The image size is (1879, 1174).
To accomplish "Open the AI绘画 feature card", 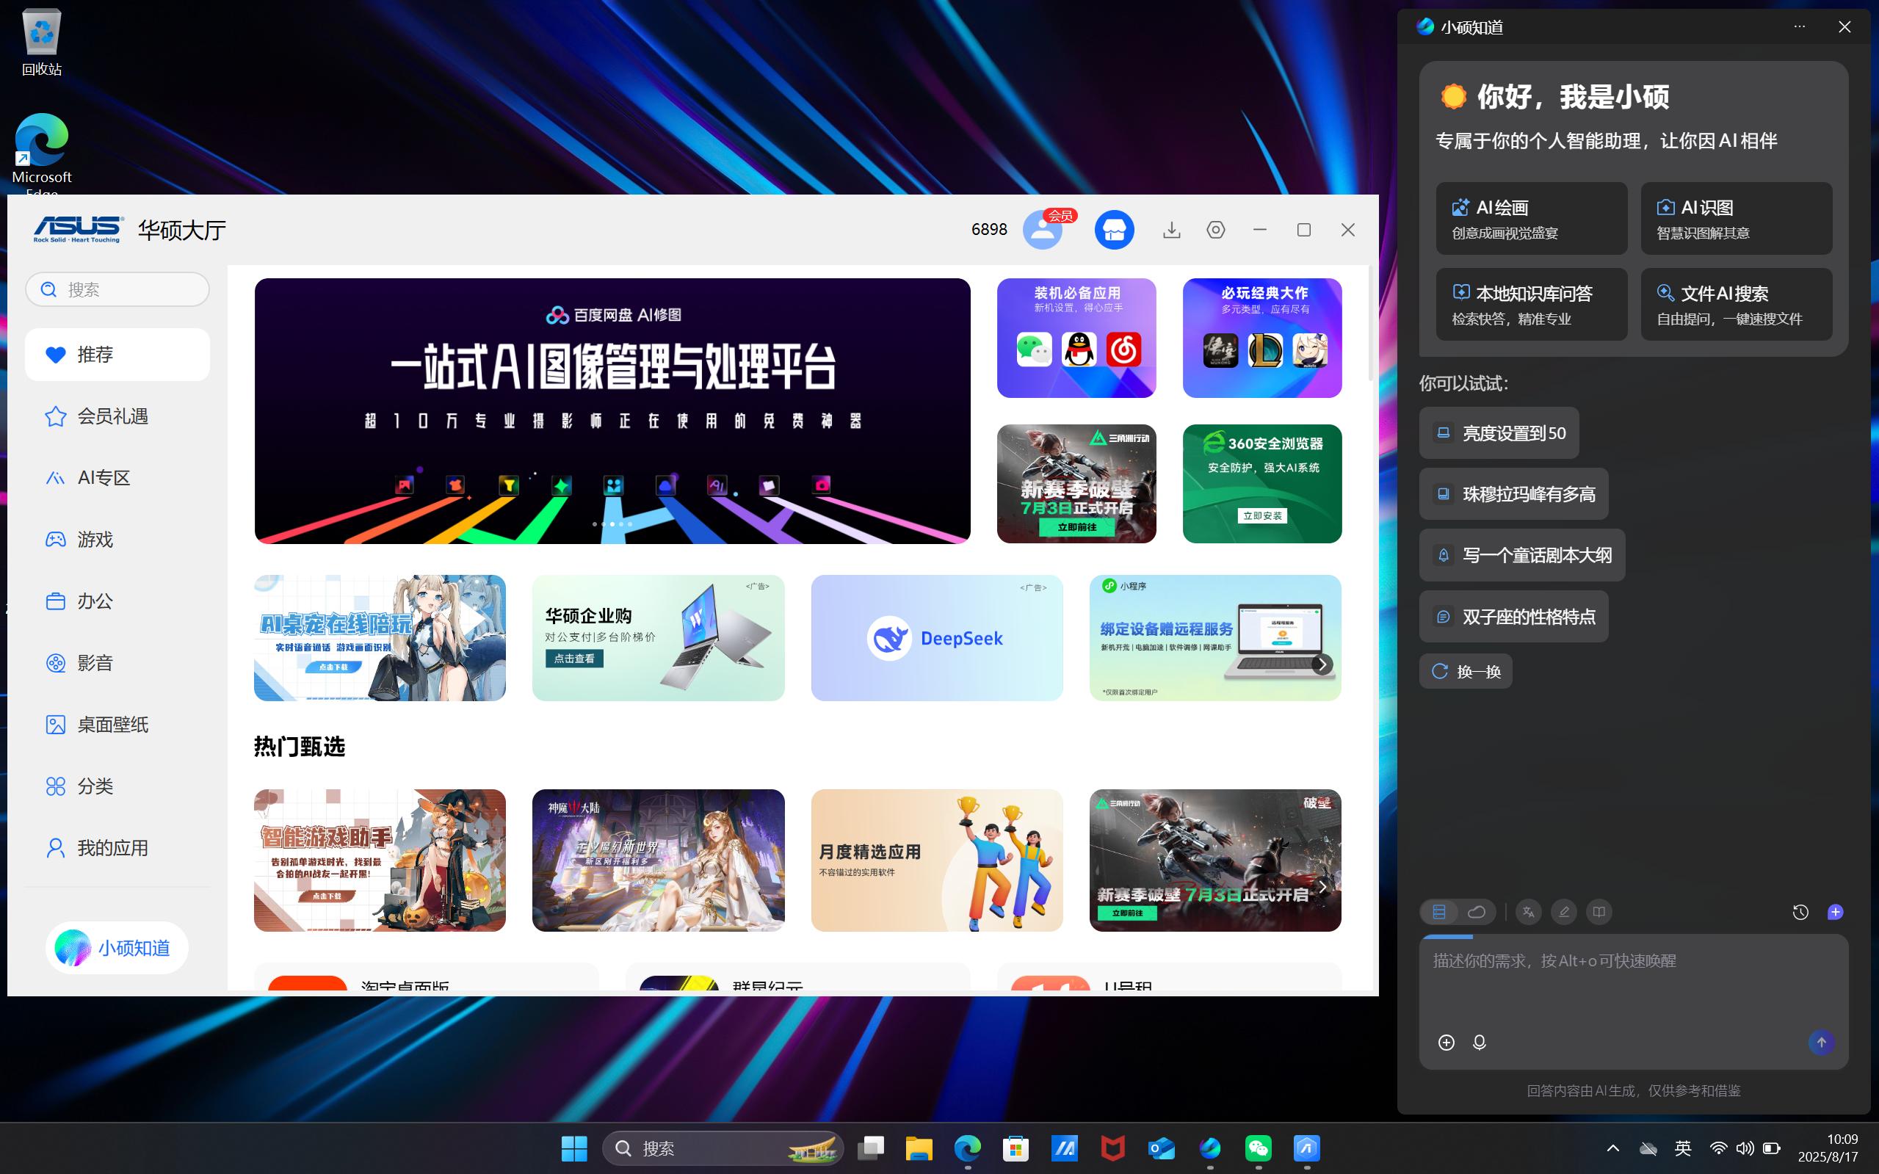I will tap(1531, 218).
